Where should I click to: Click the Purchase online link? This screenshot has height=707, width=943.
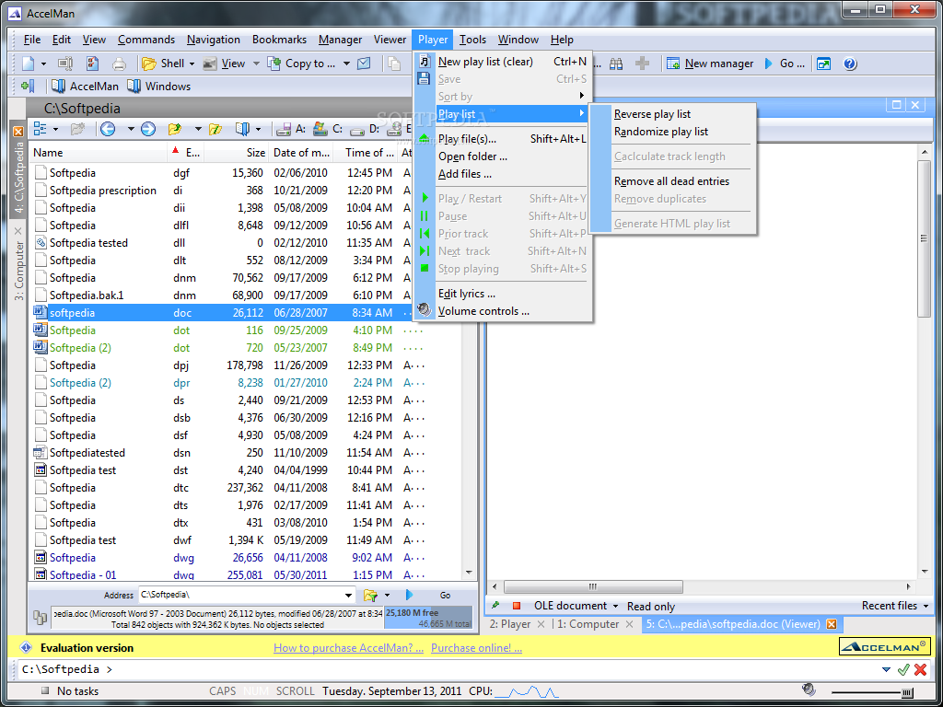click(476, 647)
